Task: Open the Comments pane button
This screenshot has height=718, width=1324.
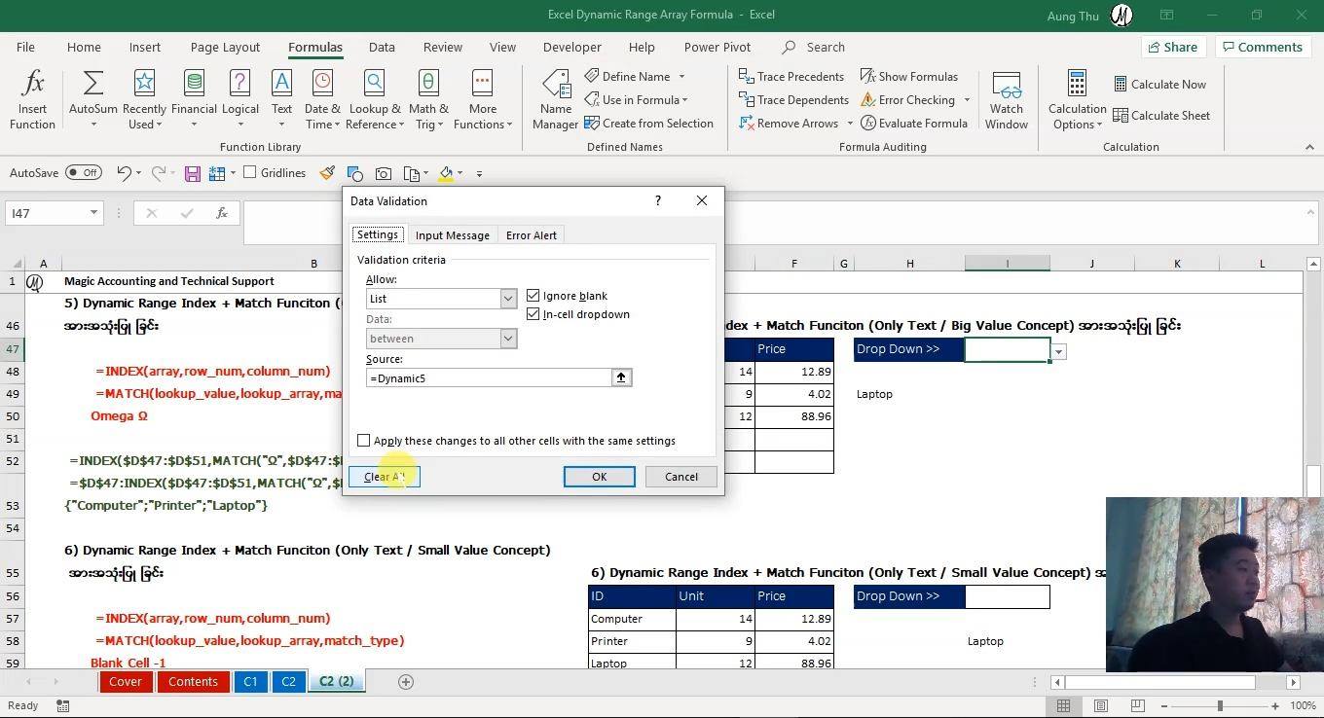Action: point(1263,47)
